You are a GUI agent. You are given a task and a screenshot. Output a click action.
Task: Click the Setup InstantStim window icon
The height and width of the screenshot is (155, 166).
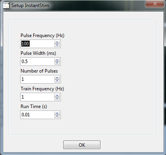pos(6,6)
